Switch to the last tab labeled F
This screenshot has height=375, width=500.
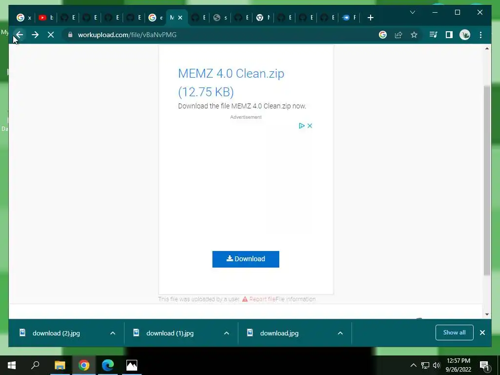coord(349,18)
